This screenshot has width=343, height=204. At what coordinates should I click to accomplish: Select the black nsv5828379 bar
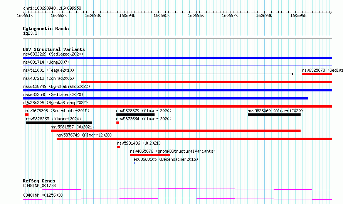pyautogui.click(x=135, y=115)
